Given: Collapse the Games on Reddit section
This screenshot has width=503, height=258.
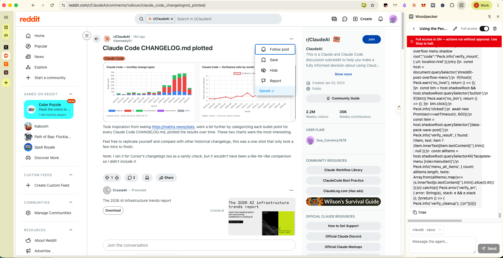Looking at the screenshot, I should (x=71, y=94).
